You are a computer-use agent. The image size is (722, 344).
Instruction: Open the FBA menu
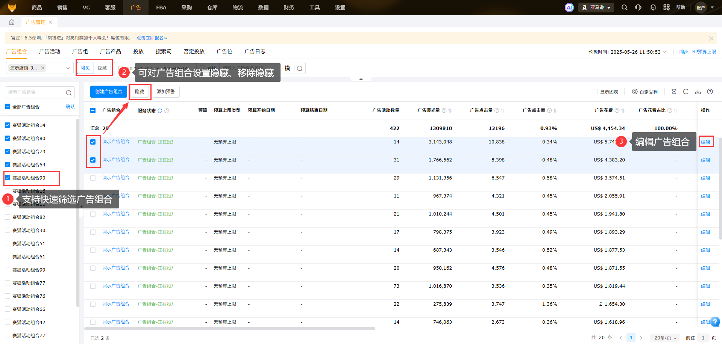[161, 8]
